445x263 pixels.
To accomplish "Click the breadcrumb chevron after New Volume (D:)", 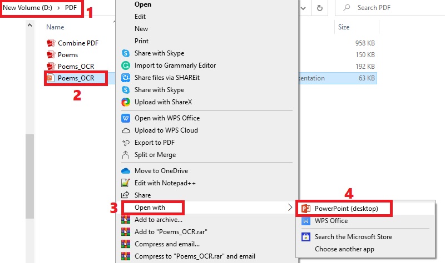I will [x=58, y=8].
